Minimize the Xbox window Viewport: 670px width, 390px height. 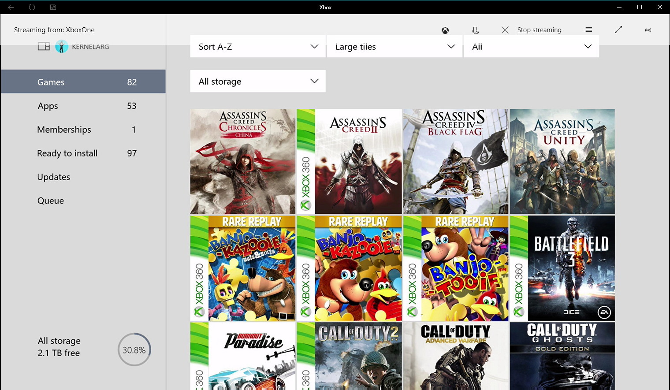pyautogui.click(x=619, y=7)
